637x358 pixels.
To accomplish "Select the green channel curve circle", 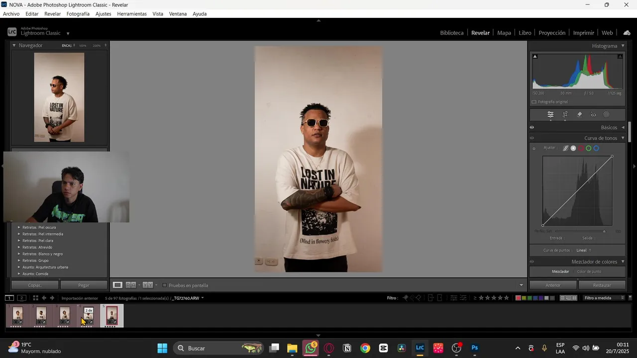I will [588, 148].
